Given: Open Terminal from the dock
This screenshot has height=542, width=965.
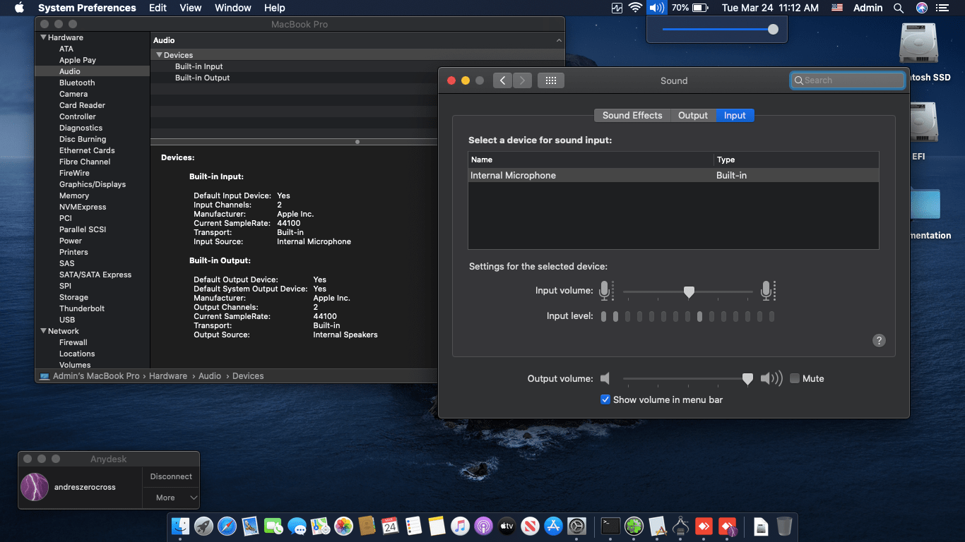Looking at the screenshot, I should [610, 526].
